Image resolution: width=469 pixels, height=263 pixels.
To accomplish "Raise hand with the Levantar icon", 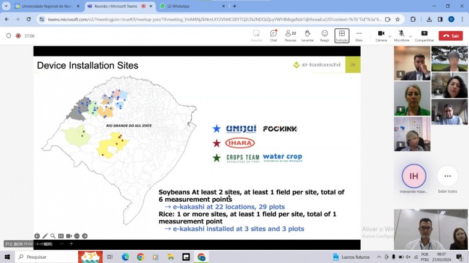I will pos(307,35).
